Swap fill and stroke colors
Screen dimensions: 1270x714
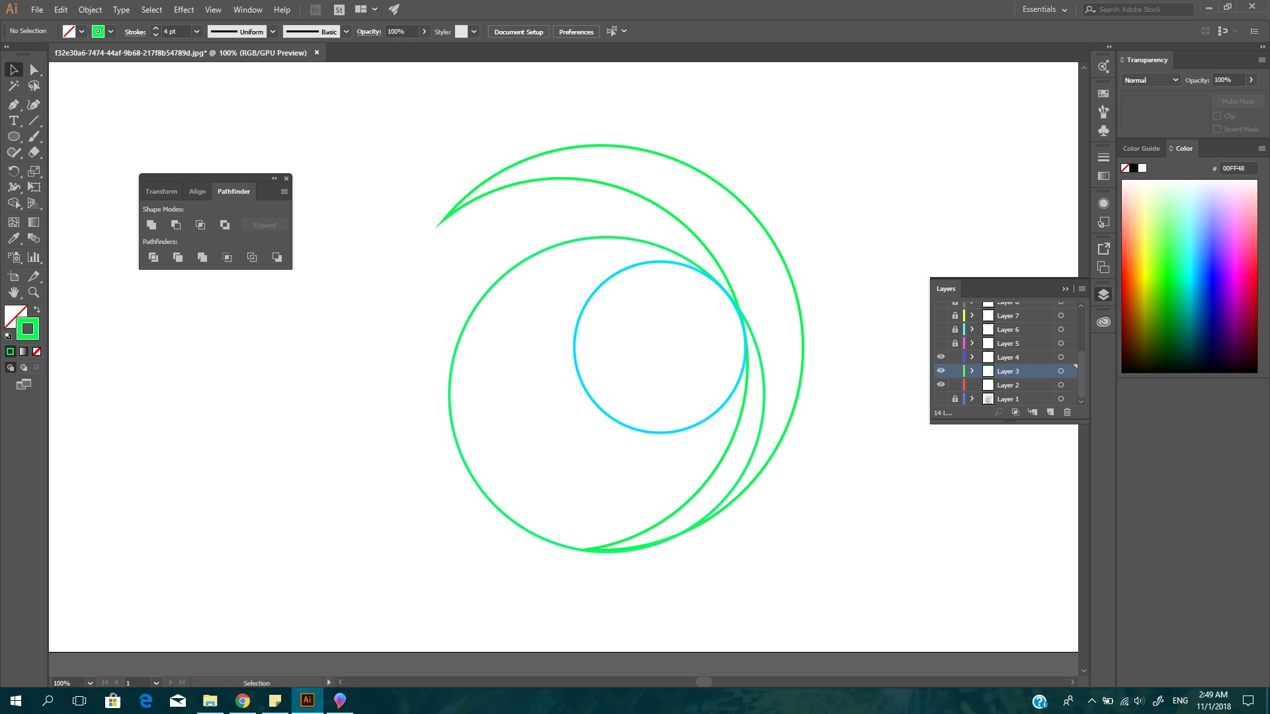tap(37, 309)
